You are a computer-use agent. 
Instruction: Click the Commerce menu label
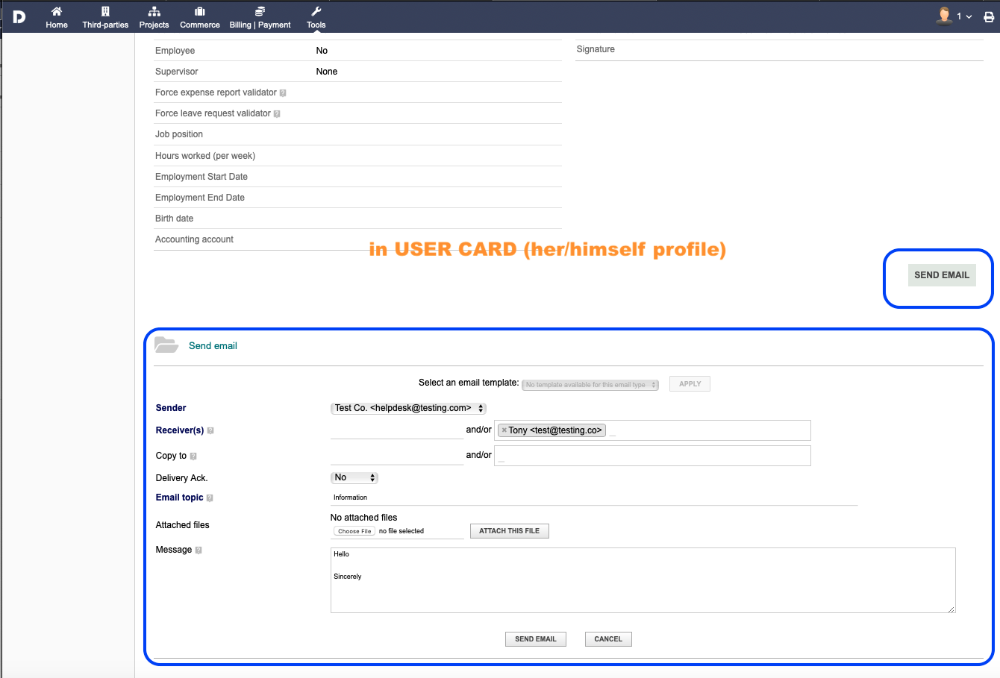coord(200,25)
